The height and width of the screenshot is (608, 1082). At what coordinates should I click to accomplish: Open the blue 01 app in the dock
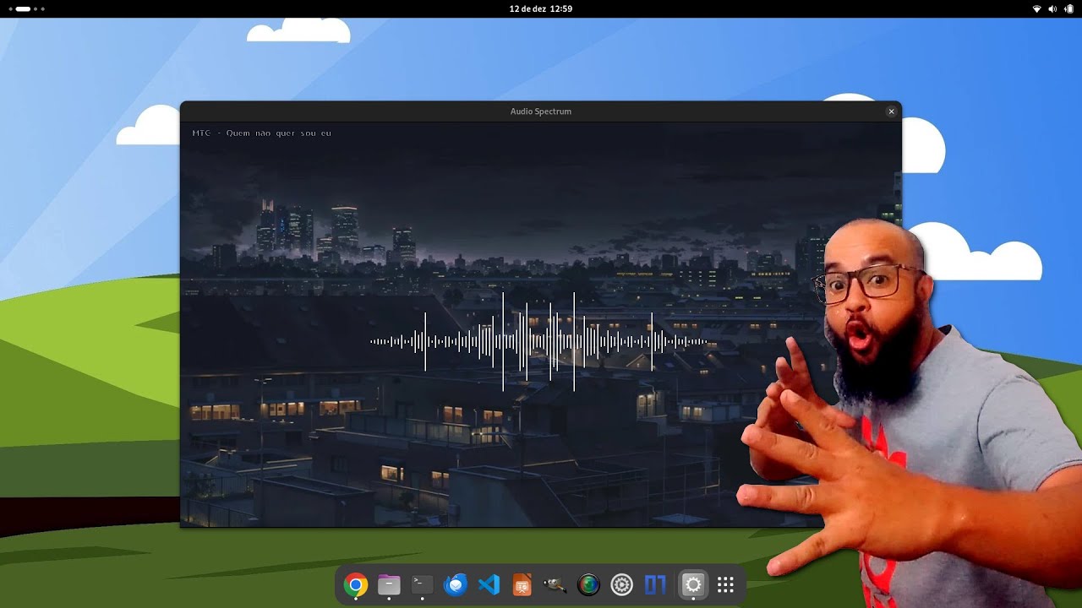point(655,585)
